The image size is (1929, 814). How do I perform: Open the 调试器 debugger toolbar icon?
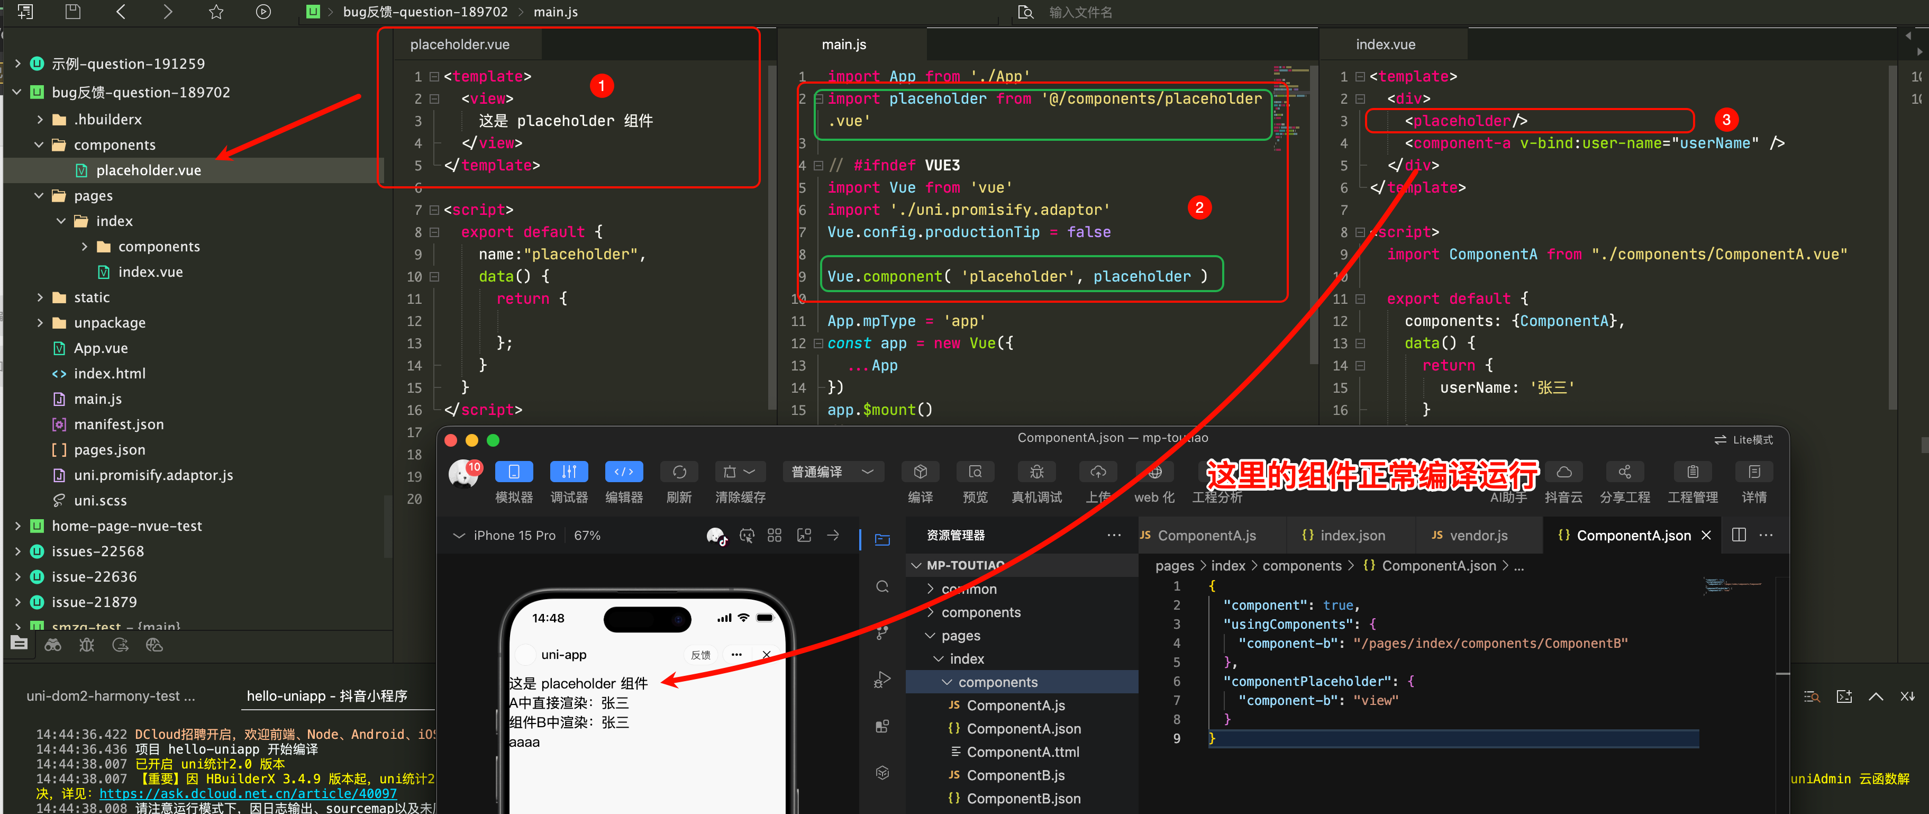(568, 472)
